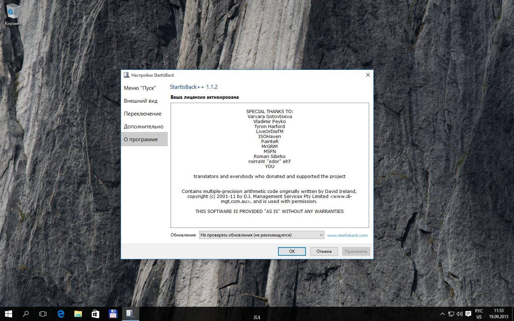Click Ваша лицензия активирована text
Image resolution: width=514 pixels, height=321 pixels.
pyautogui.click(x=205, y=97)
